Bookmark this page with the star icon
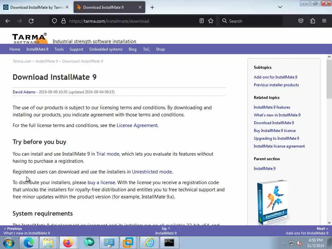The width and height of the screenshot is (332, 249). tap(211, 21)
